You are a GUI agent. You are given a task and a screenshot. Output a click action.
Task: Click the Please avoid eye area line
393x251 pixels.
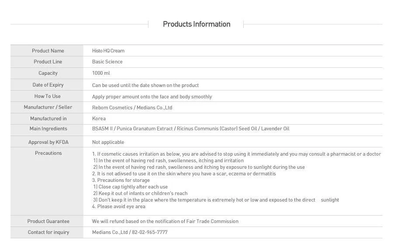coord(118,206)
